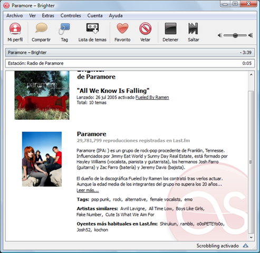Click the scrobbling status triangle icon
The height and width of the screenshot is (253, 260).
point(245,246)
